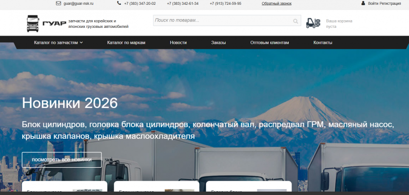This screenshot has height=195, width=409.
Task: Click the envelope email icon
Action: point(59,3)
